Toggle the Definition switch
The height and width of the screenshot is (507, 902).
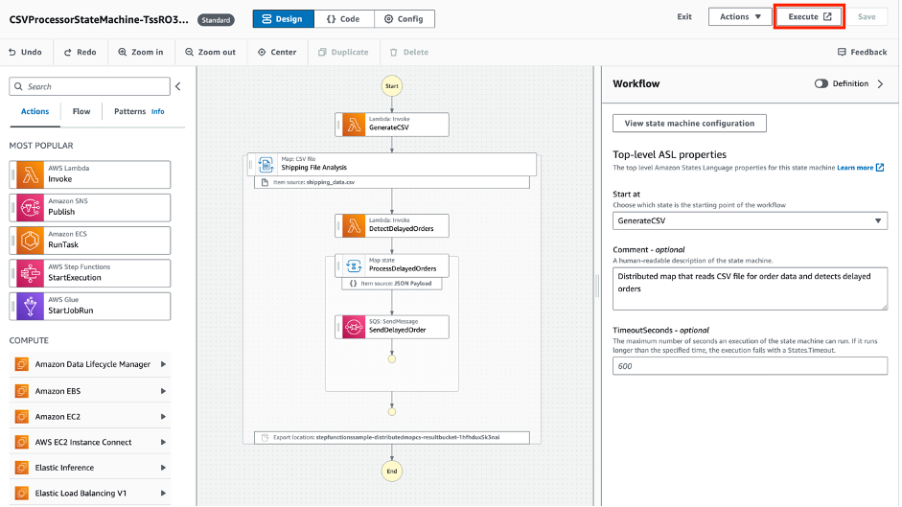coord(821,84)
